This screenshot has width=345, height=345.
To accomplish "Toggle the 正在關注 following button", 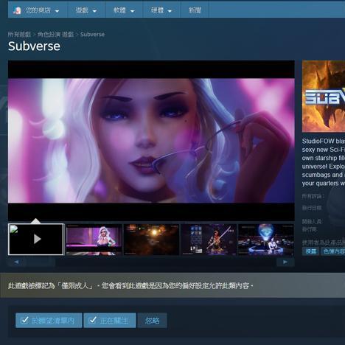I will [110, 321].
